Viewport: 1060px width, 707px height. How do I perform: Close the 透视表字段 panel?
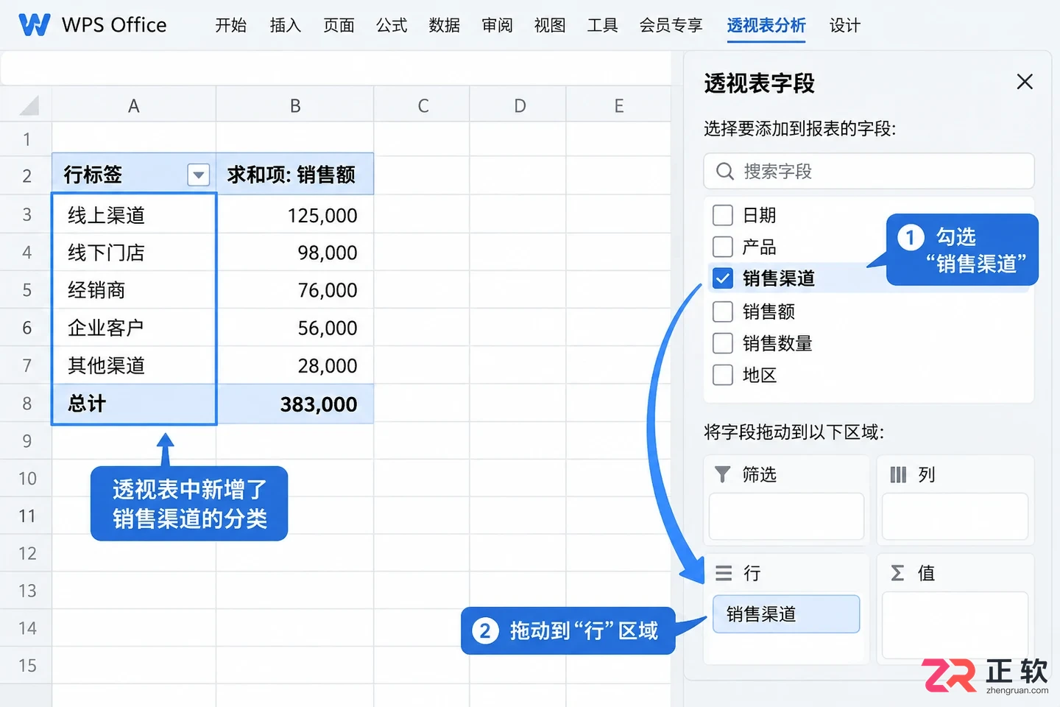(1025, 82)
